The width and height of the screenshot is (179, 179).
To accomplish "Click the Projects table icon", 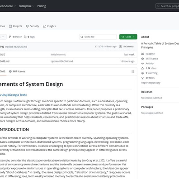I will click(10, 26).
